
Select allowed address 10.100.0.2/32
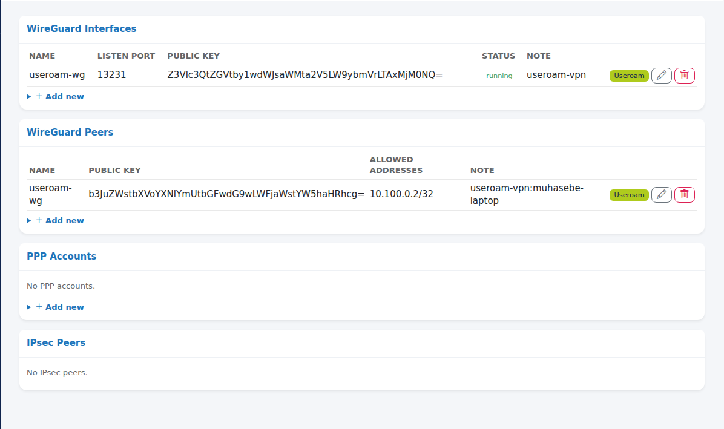coord(401,194)
